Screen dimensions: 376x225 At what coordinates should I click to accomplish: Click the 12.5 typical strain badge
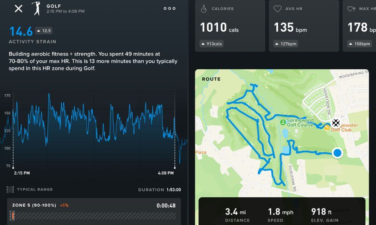click(x=44, y=31)
